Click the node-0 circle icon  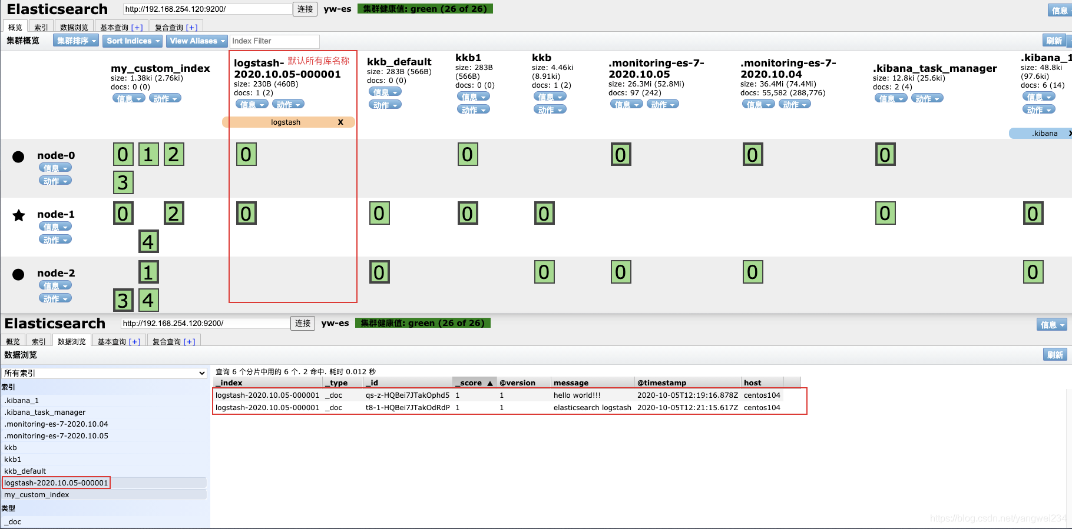click(x=18, y=157)
